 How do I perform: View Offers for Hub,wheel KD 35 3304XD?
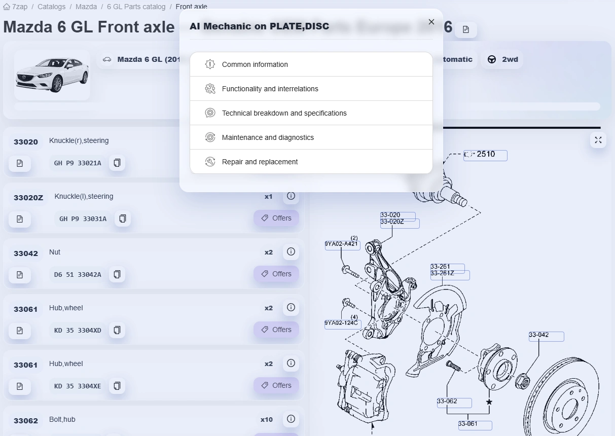pyautogui.click(x=276, y=330)
